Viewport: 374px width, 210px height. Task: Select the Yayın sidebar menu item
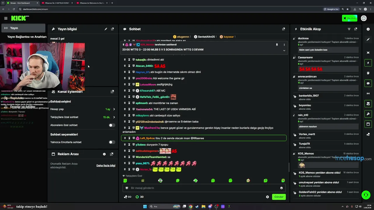(x=23, y=28)
